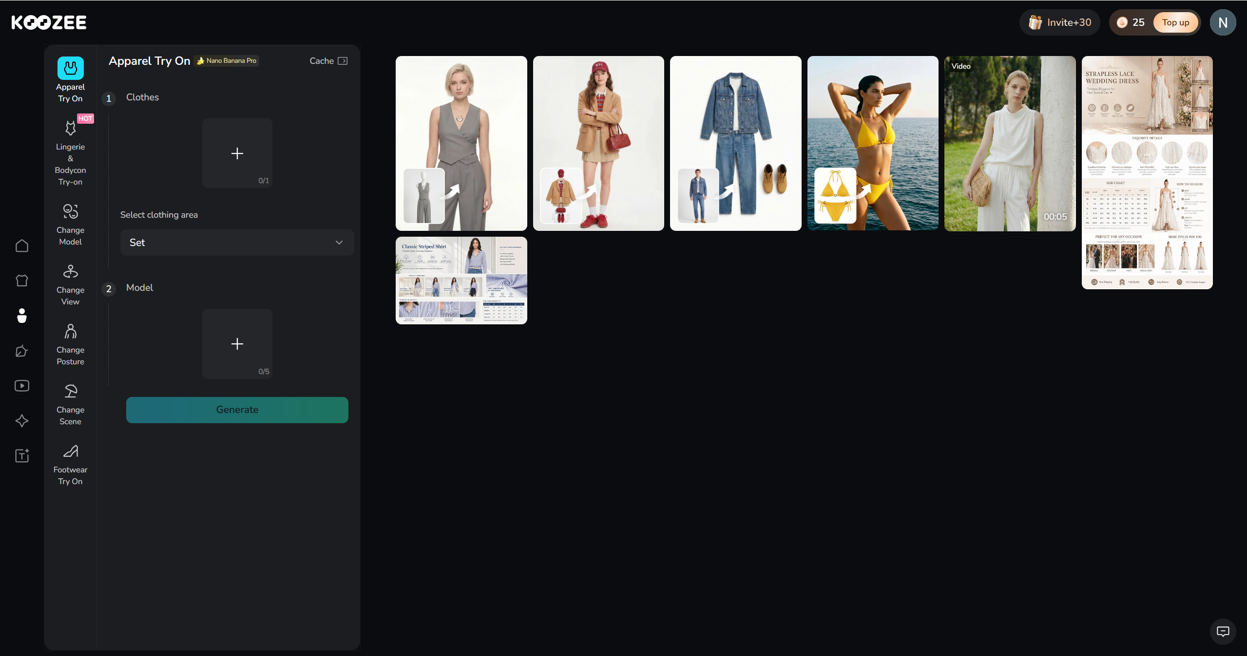Open the Classic Striped Shirt poster

coord(461,281)
